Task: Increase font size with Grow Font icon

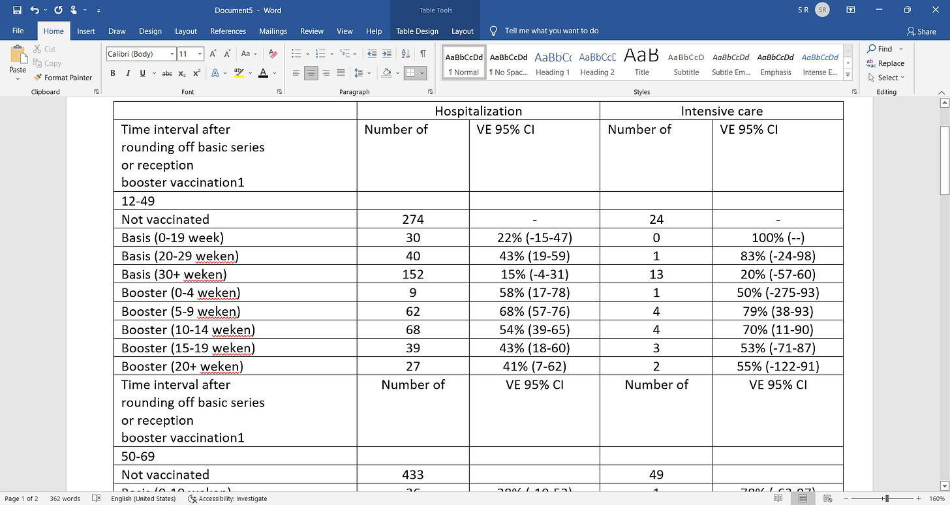Action: (x=213, y=54)
